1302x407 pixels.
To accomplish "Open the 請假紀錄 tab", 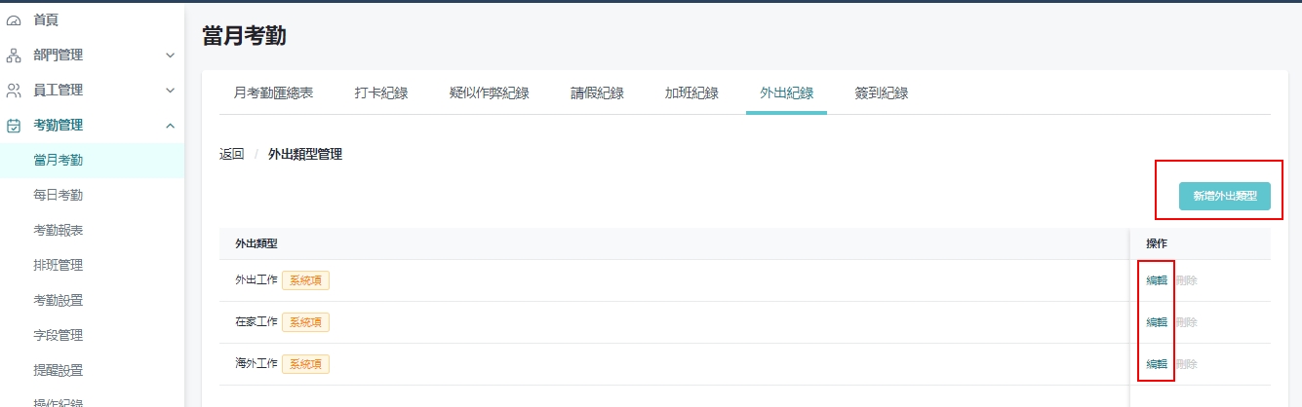I will (x=597, y=93).
